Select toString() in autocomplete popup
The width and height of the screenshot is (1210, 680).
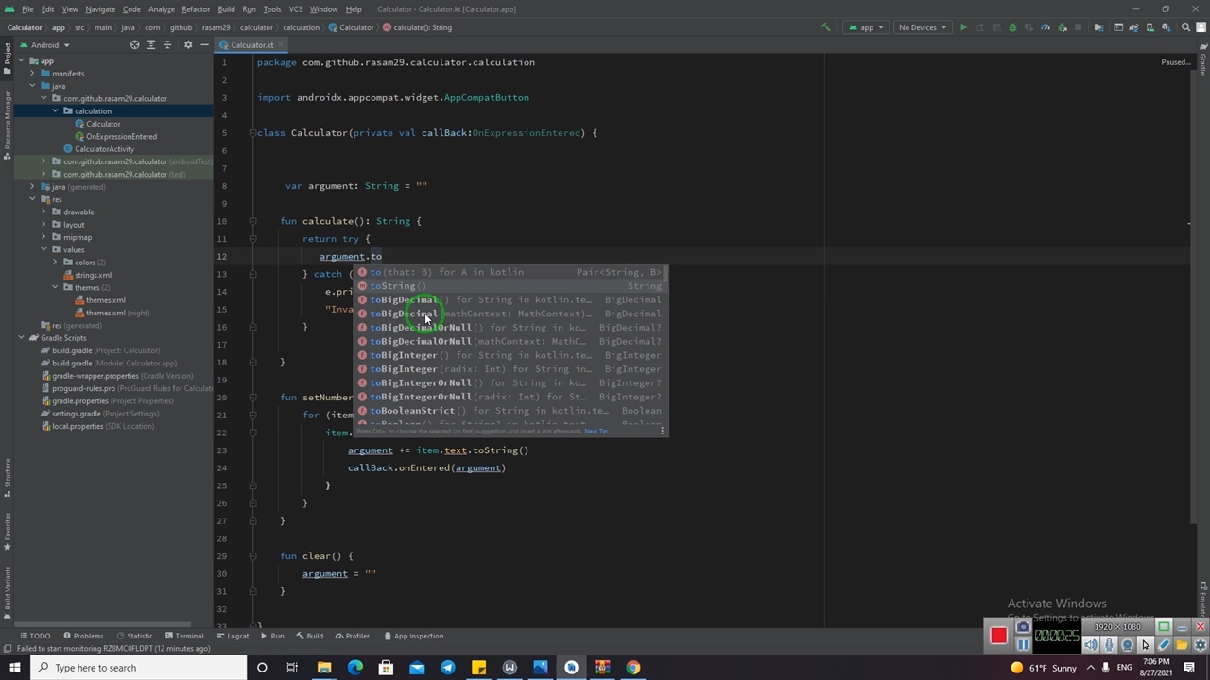coord(397,286)
